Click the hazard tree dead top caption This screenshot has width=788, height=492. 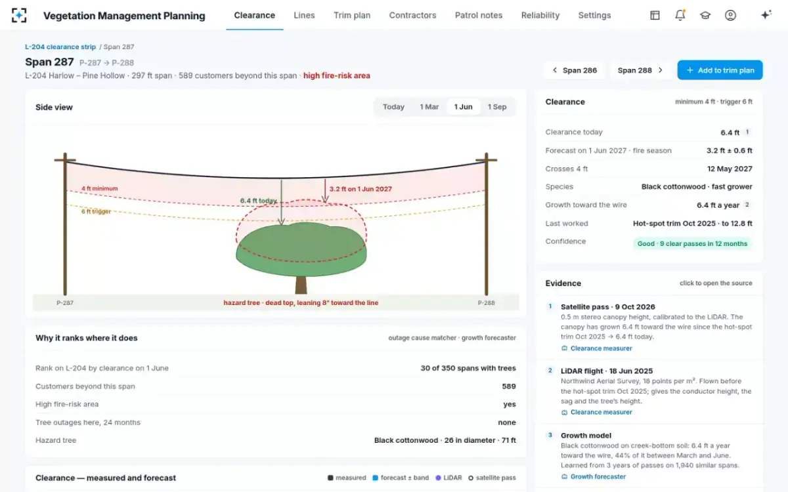(301, 303)
